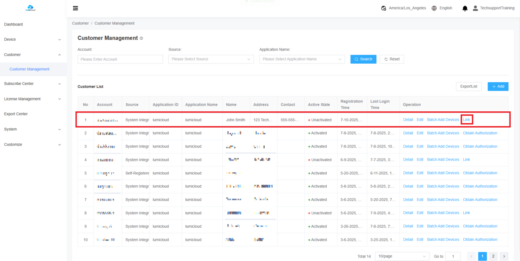520x261 pixels.
Task: Click the info icon beside Customer Management title
Action: pos(141,38)
